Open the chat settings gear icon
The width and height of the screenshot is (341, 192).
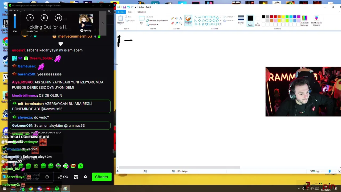click(x=85, y=177)
